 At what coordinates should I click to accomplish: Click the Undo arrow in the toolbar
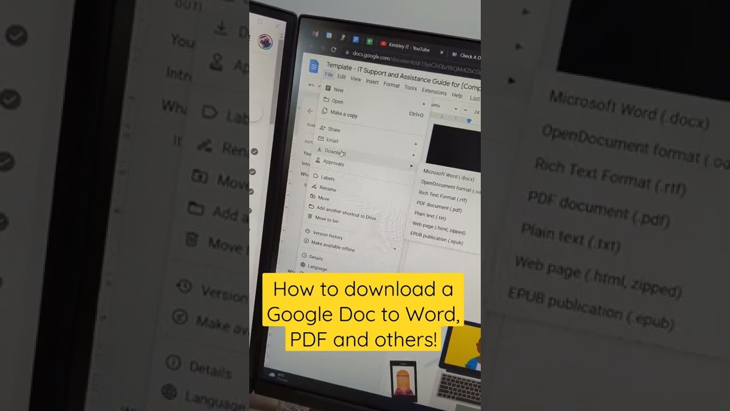point(311,85)
